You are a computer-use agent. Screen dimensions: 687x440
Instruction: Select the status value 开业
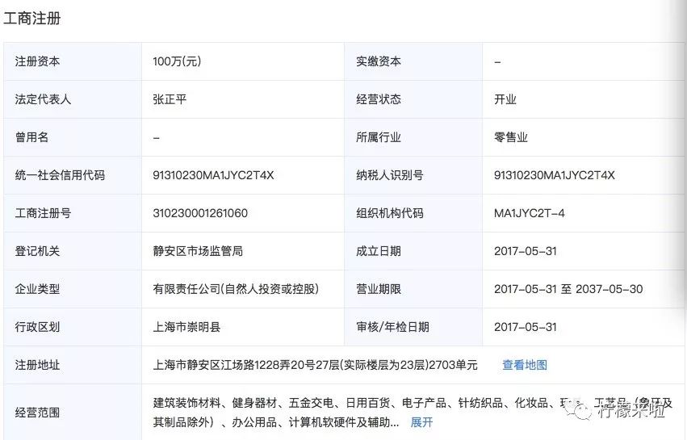(505, 99)
